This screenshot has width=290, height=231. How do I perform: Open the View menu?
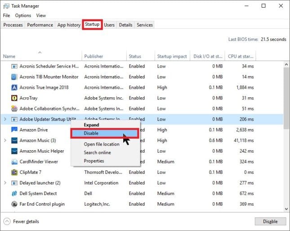[41, 15]
